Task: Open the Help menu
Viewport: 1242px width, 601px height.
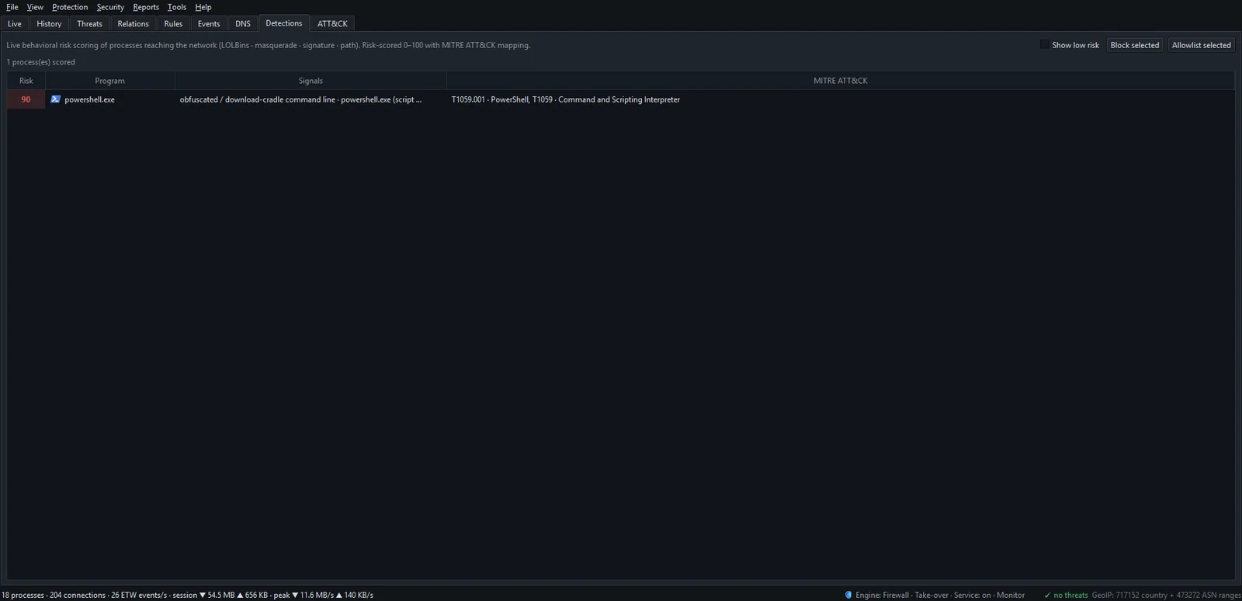Action: pyautogui.click(x=203, y=7)
